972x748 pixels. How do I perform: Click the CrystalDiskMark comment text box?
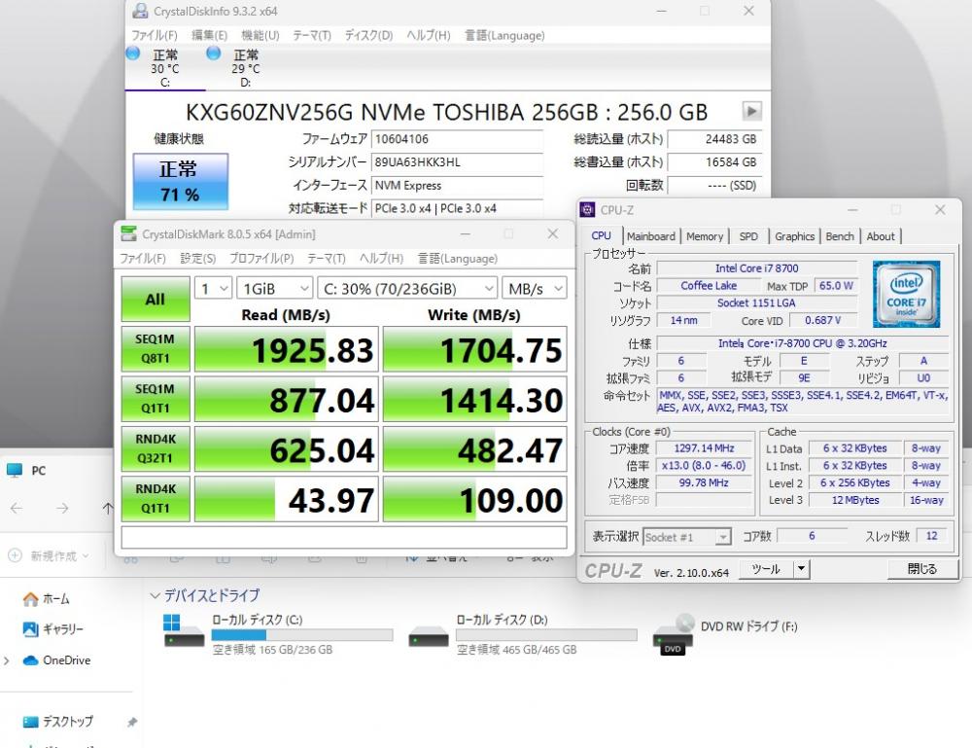tap(344, 537)
